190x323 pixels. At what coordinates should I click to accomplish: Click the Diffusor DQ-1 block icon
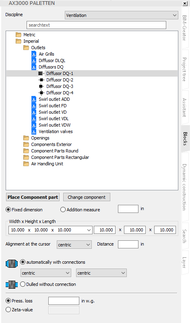click(41, 73)
